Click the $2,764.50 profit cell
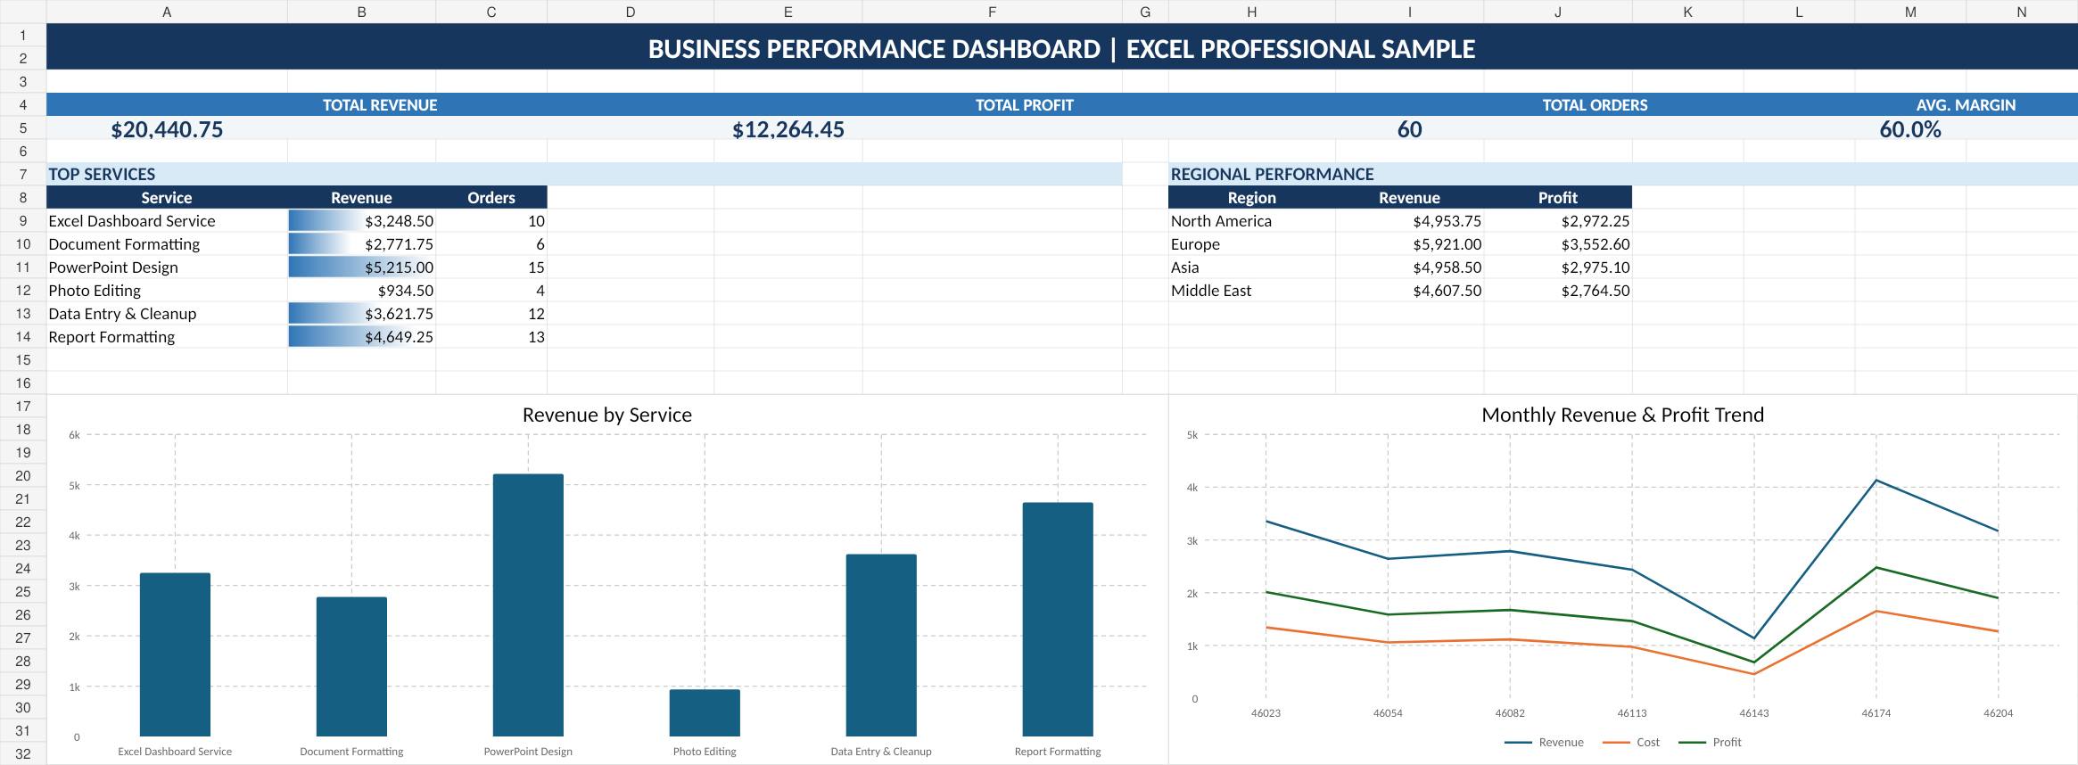The image size is (2078, 765). coord(1557,291)
